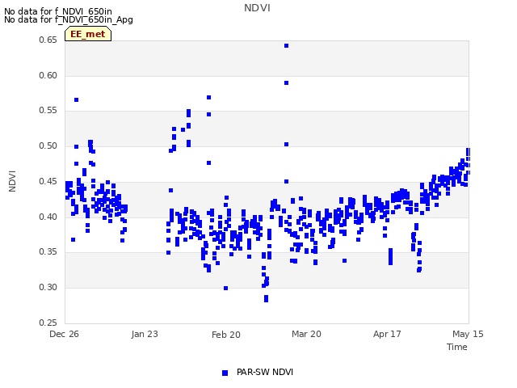Click the PAR-SW NDVI legend text
Screen dimensions: 517x388
pyautogui.click(x=265, y=372)
